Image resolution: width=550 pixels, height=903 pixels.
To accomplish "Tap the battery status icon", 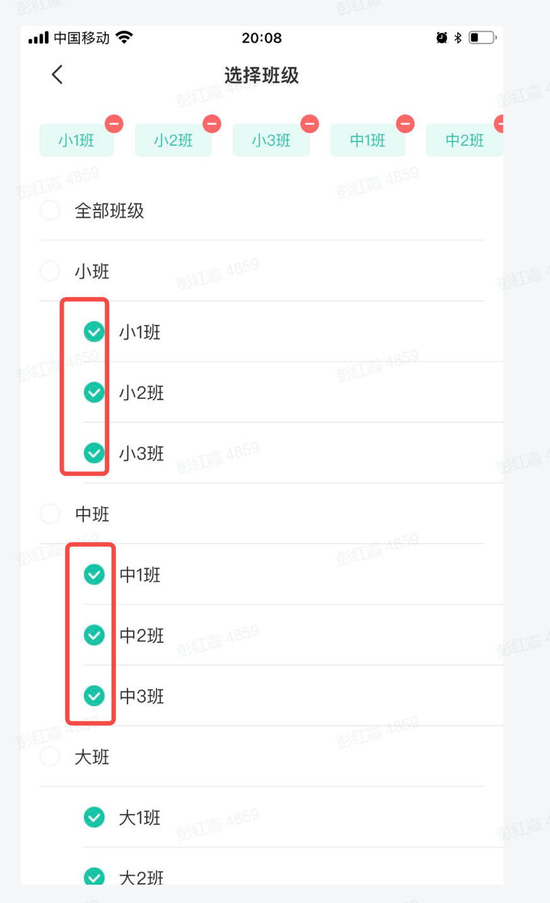I will pos(482,38).
